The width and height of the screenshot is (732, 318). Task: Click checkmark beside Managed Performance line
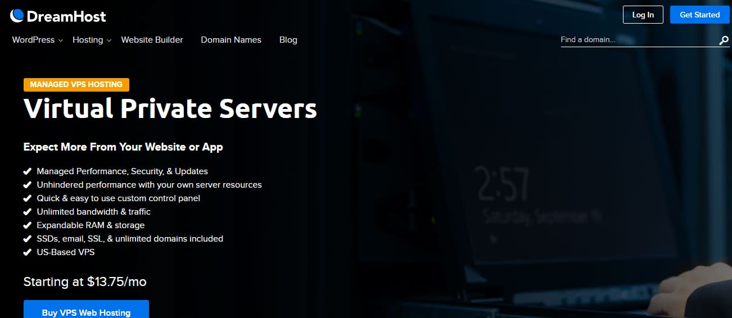coord(27,171)
